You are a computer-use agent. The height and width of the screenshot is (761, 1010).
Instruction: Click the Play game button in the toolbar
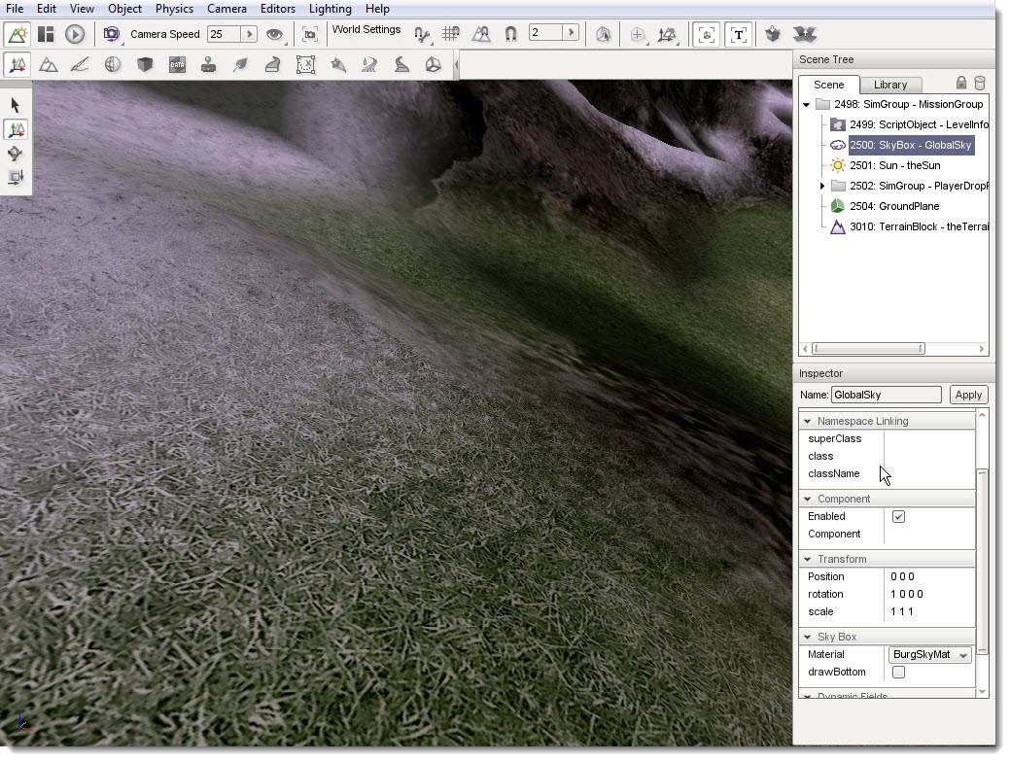coord(75,34)
